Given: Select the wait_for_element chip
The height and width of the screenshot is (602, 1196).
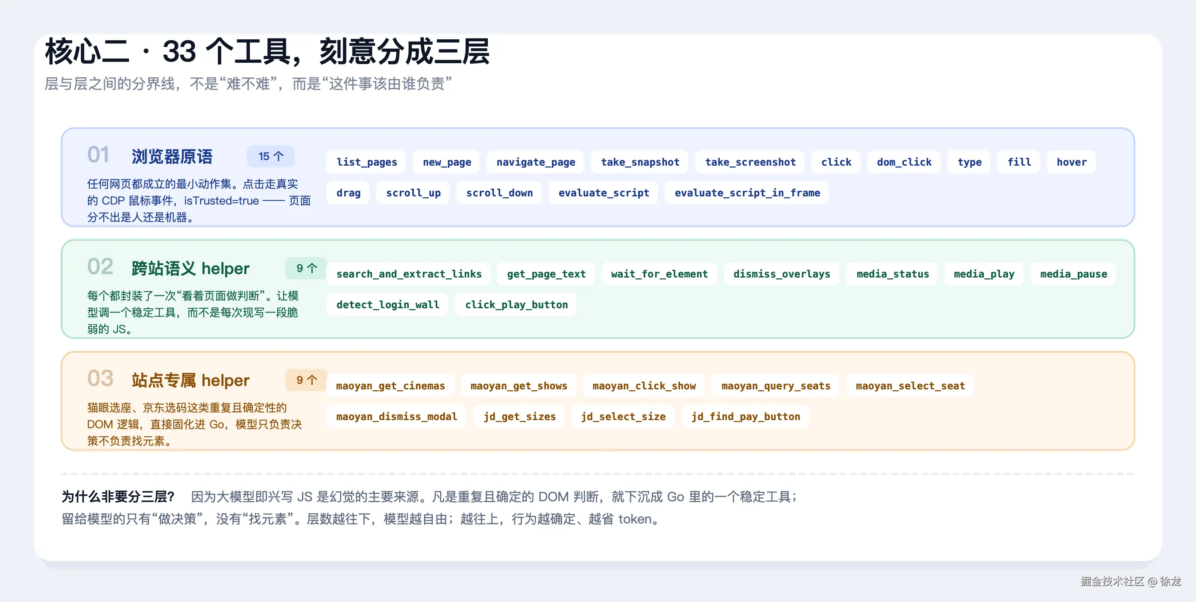Looking at the screenshot, I should coord(659,274).
